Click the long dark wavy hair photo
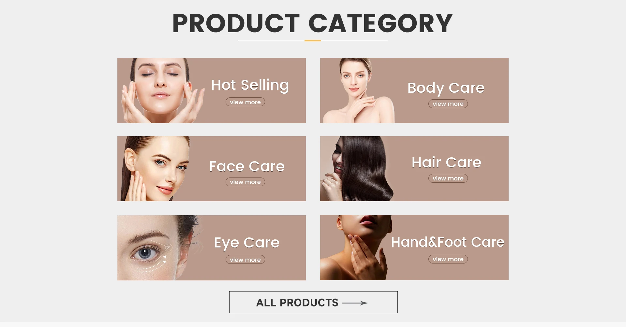The image size is (626, 327). point(357,169)
